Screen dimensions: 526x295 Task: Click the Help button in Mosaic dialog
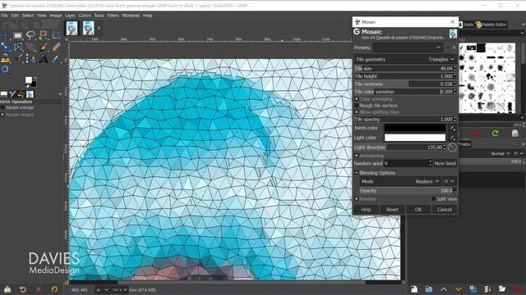pos(366,210)
